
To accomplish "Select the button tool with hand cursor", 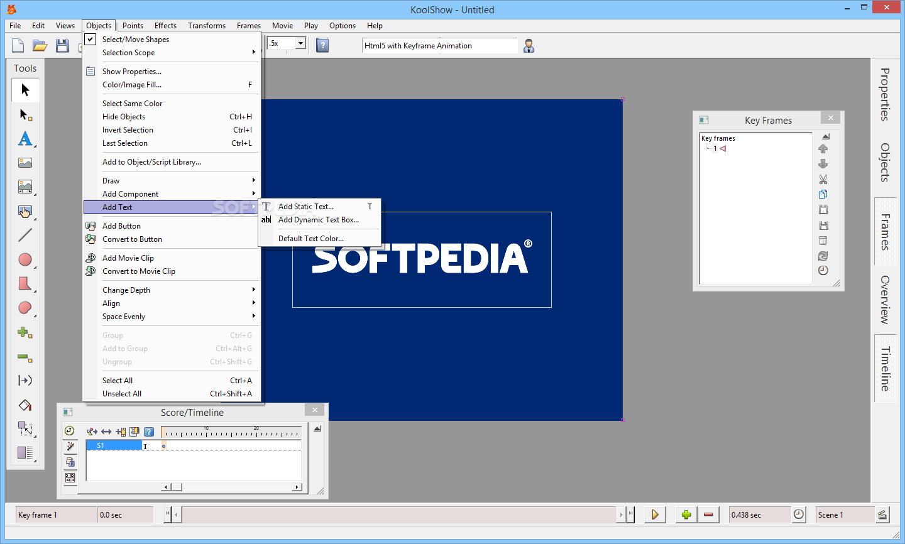I will [25, 212].
